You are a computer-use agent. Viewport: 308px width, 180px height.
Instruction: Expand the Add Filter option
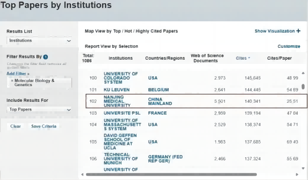tap(18, 73)
